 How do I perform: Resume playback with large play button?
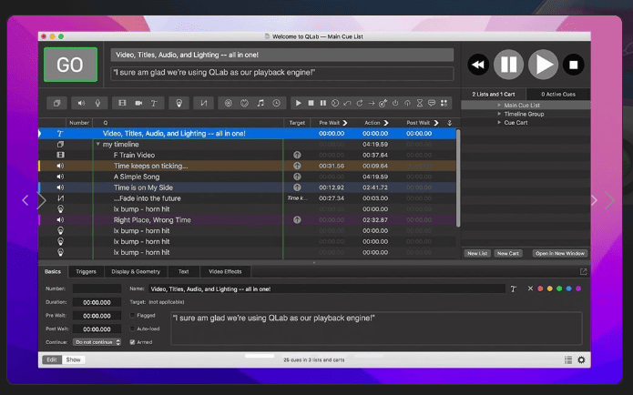click(544, 65)
